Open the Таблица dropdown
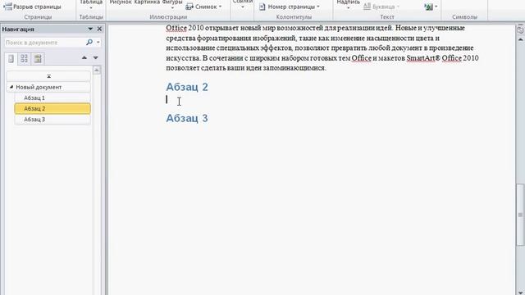 coord(91,5)
